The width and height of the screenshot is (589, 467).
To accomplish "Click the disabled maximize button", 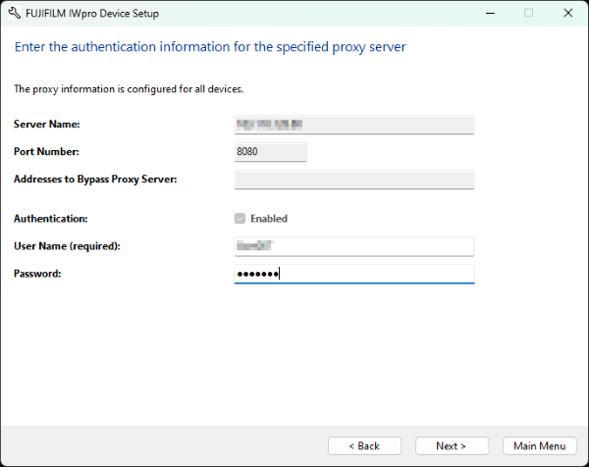I will (x=528, y=13).
